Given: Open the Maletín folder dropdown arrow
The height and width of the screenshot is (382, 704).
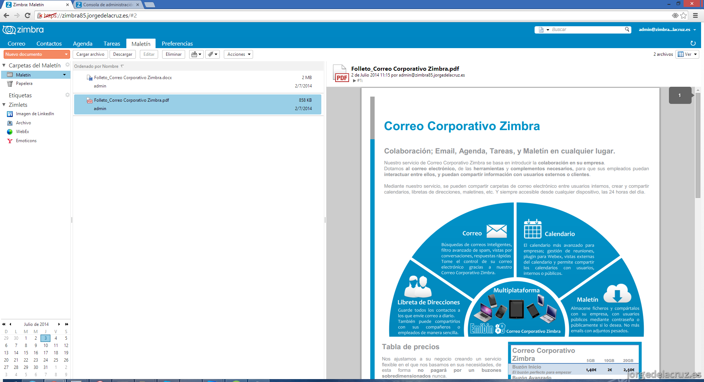Looking at the screenshot, I should 65,75.
